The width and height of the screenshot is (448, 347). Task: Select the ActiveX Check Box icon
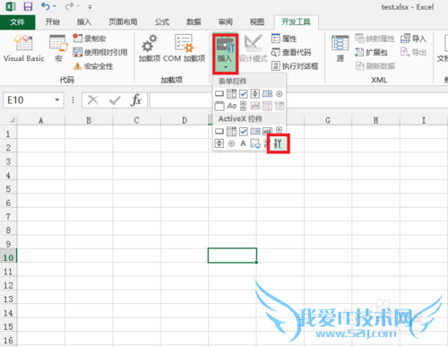pos(244,131)
